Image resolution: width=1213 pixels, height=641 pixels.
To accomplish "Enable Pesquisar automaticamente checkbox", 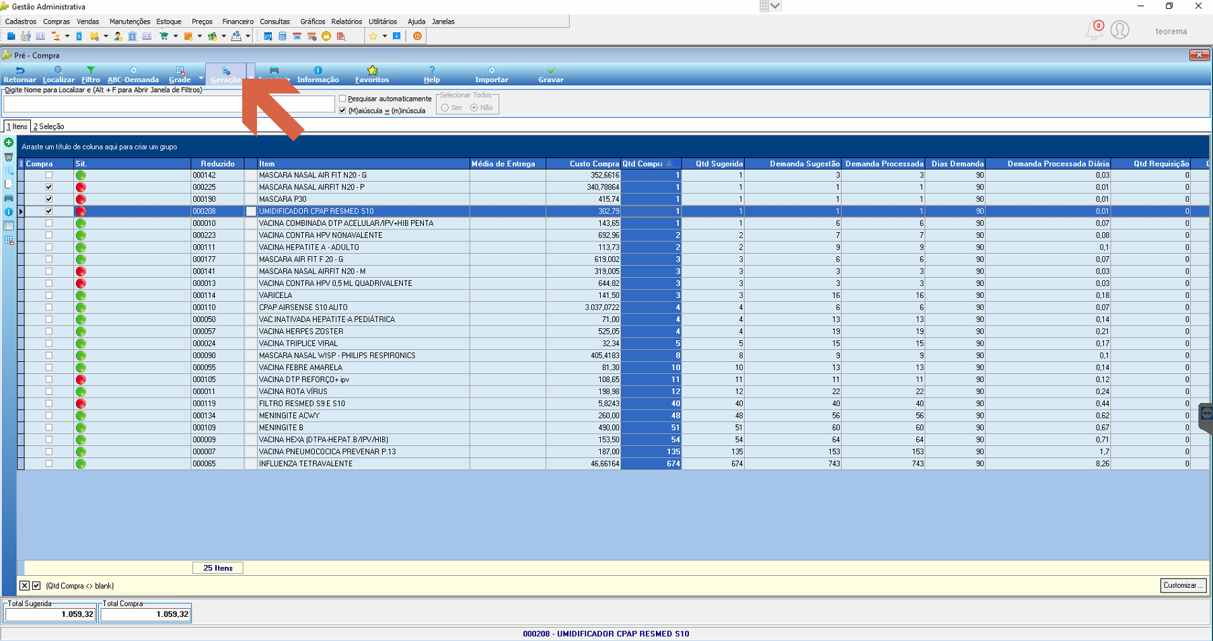I will tap(343, 99).
